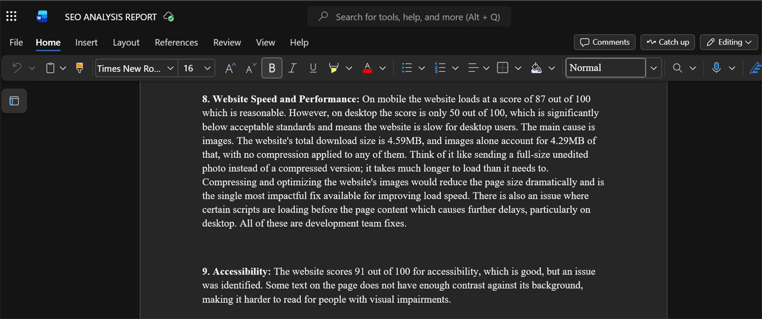Image resolution: width=762 pixels, height=319 pixels.
Task: Open the Comments pane
Action: click(x=605, y=42)
